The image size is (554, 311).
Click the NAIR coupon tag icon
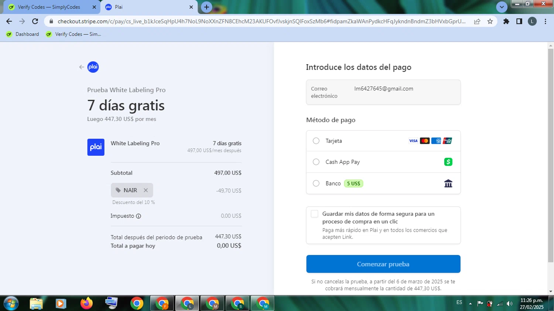(x=118, y=190)
